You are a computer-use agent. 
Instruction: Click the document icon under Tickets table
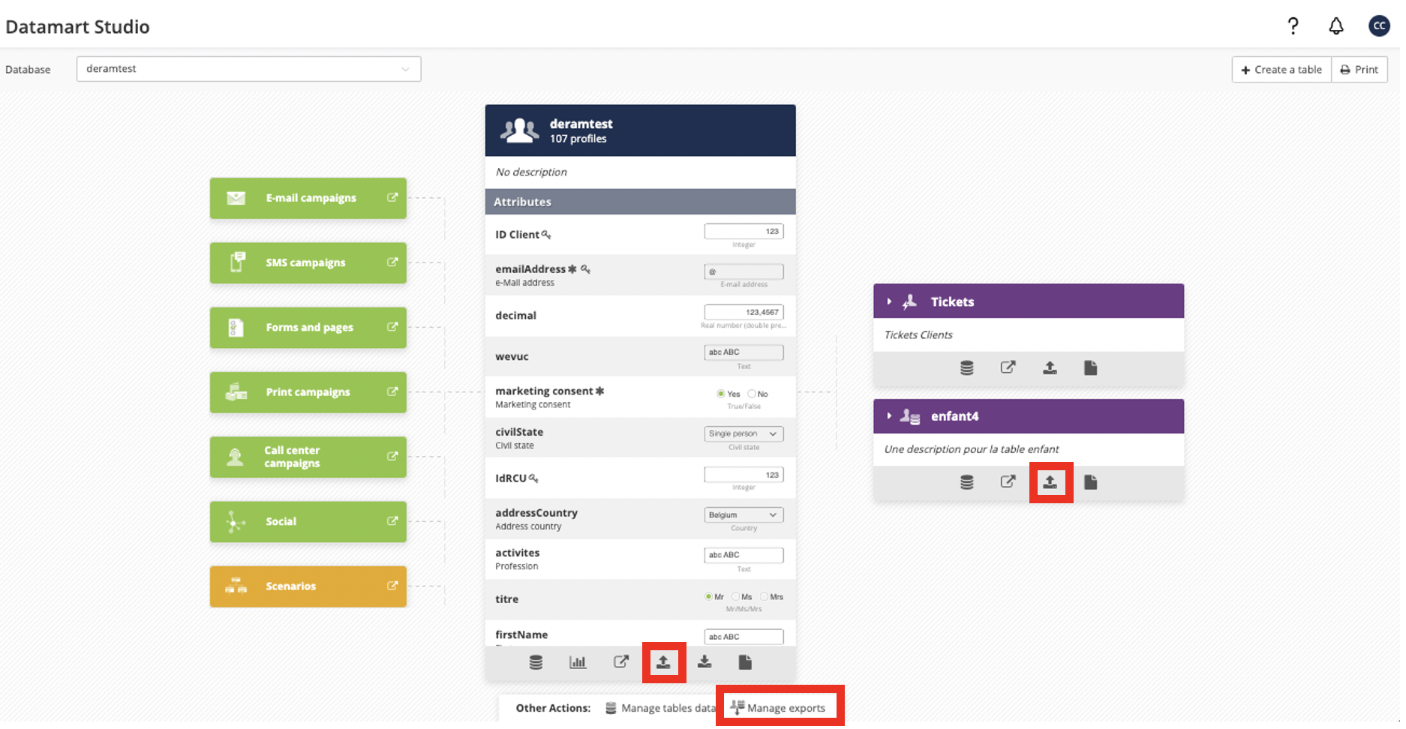pyautogui.click(x=1091, y=367)
